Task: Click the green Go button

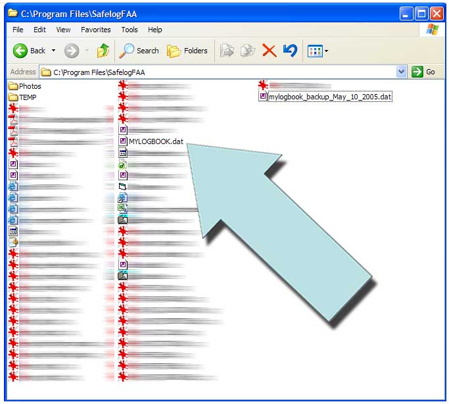Action: click(423, 72)
